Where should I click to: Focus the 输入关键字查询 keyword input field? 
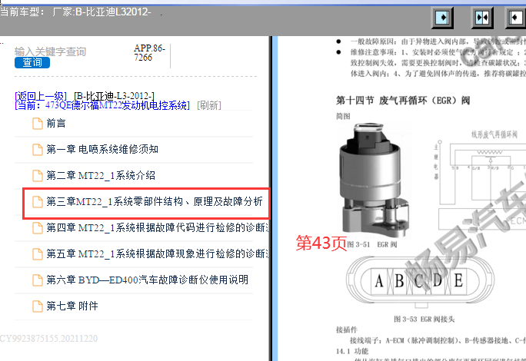[50, 51]
